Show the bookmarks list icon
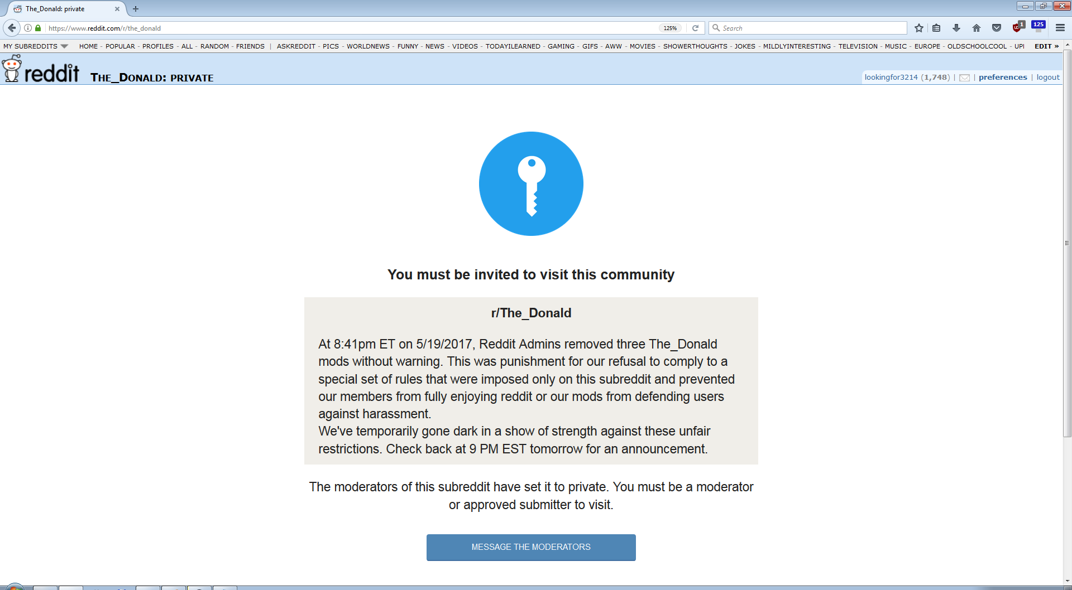 coord(936,28)
